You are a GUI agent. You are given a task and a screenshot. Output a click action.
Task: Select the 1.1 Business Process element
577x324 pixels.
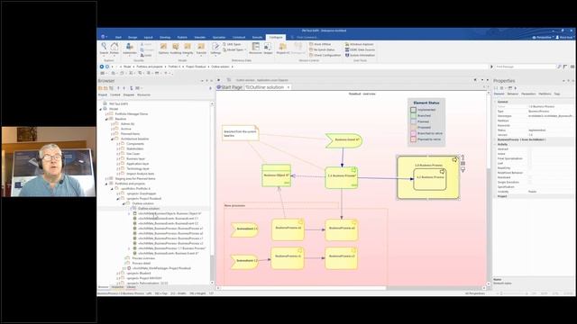[342, 178]
